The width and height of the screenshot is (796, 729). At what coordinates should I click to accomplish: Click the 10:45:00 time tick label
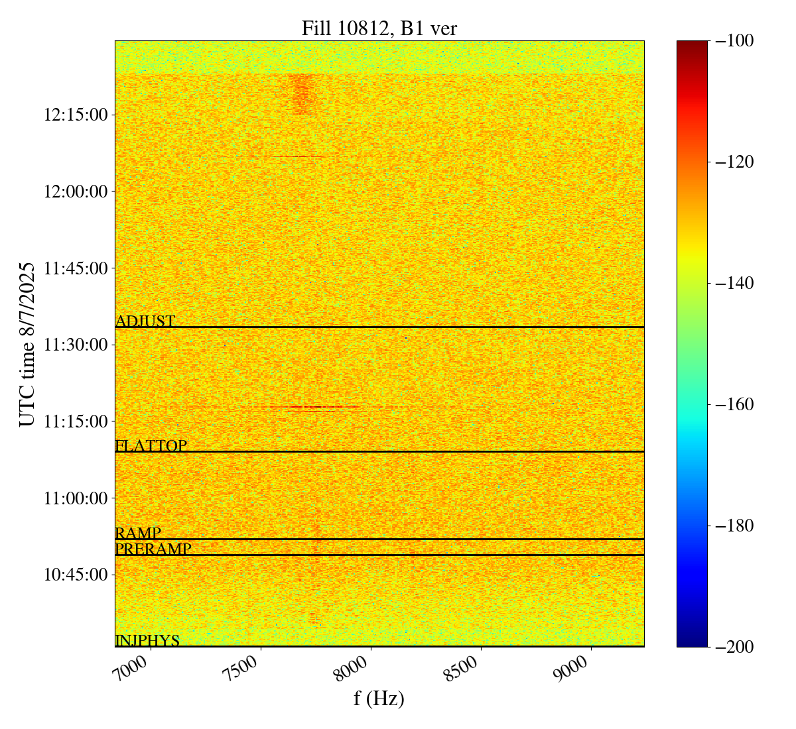(x=76, y=575)
